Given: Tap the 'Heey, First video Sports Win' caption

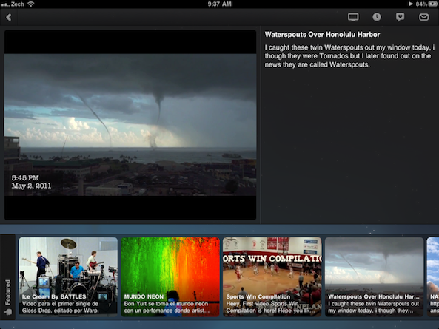Looking at the screenshot, I should coord(270,308).
